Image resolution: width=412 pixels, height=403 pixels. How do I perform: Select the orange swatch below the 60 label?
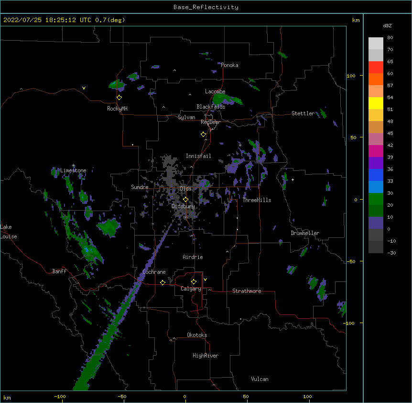[x=376, y=79]
